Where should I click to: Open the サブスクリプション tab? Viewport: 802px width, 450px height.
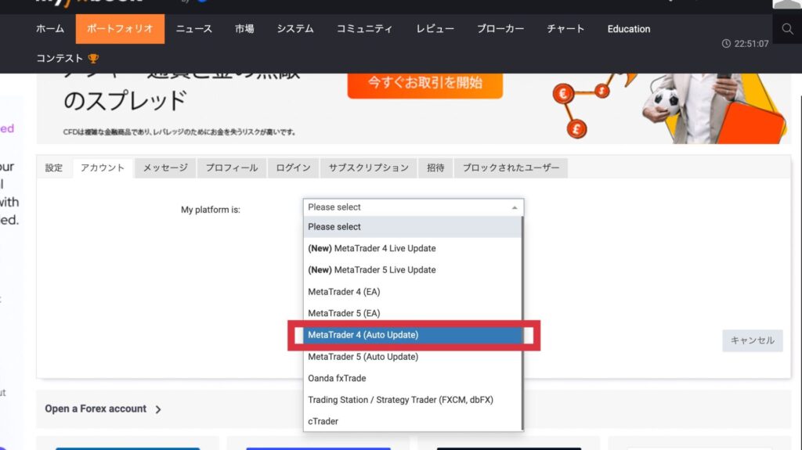click(368, 167)
